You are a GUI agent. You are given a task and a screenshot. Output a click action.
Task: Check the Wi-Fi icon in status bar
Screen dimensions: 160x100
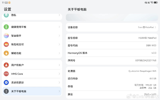(x=151, y=2)
